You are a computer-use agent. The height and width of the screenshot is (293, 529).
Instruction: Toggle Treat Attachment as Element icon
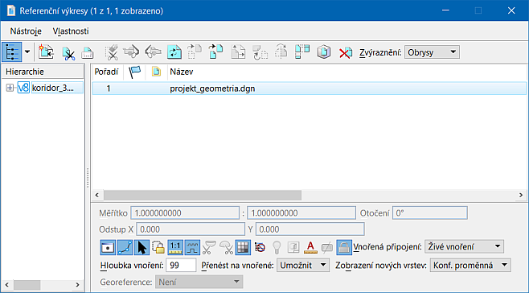(158, 247)
